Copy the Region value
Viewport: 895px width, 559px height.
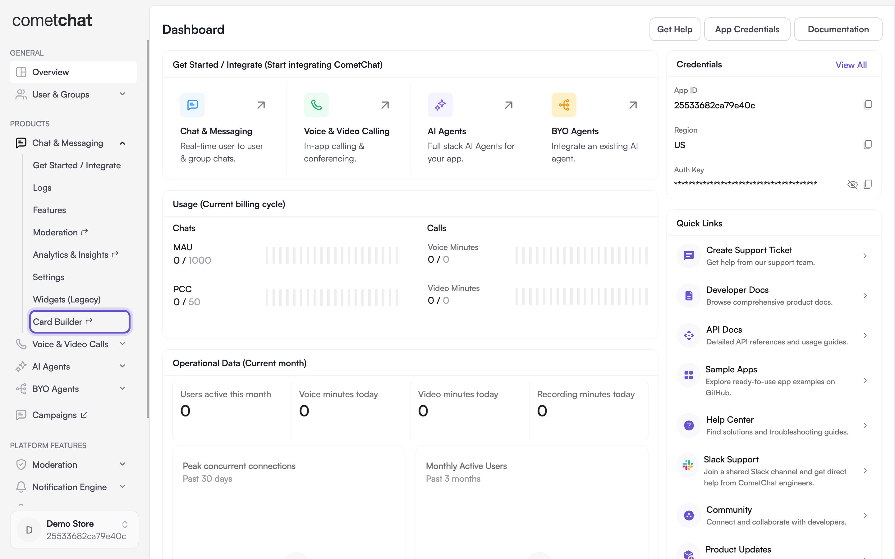click(867, 144)
